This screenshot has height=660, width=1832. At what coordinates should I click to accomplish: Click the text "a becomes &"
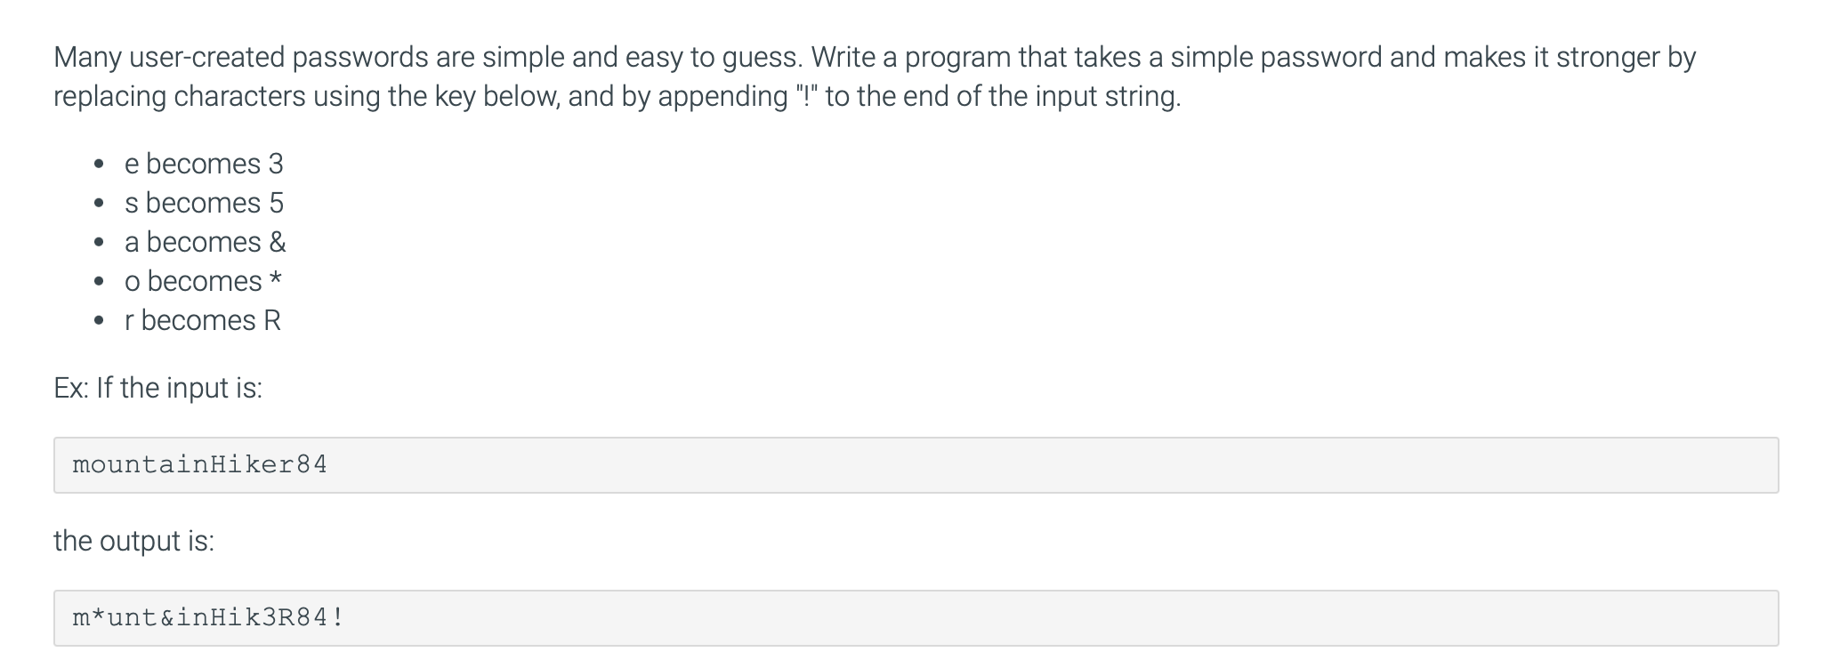pyautogui.click(x=206, y=242)
